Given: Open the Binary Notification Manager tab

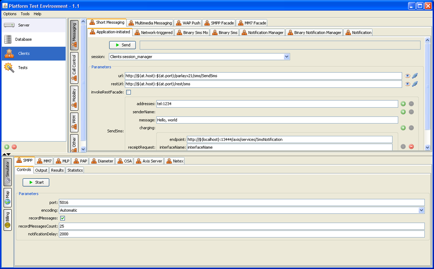Looking at the screenshot, I should pyautogui.click(x=314, y=32).
